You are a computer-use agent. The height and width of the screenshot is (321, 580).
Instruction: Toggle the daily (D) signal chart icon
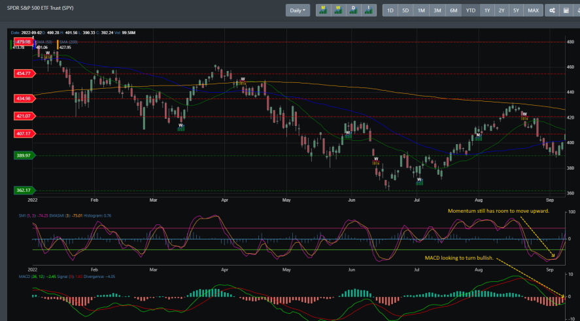(353, 10)
